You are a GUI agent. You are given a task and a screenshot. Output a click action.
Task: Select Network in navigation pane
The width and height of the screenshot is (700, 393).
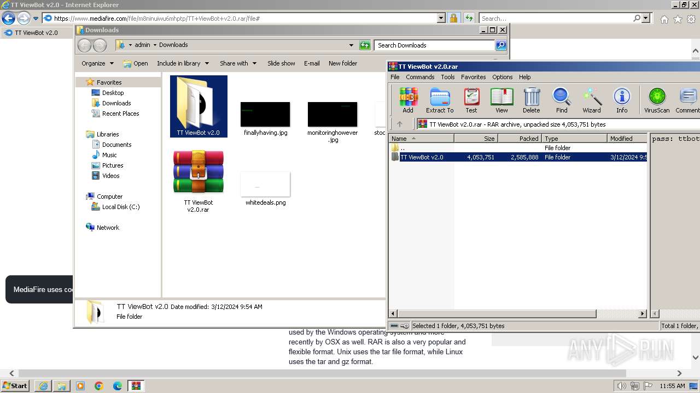pos(108,228)
